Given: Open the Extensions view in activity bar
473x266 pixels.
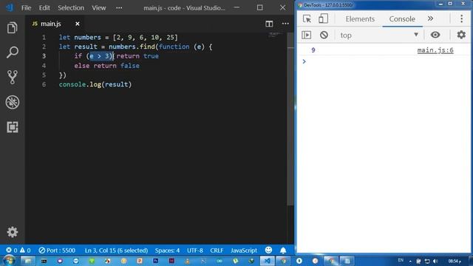Looking at the screenshot, I should click(x=12, y=127).
